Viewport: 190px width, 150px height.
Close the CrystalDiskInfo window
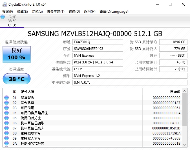coord(183,4)
